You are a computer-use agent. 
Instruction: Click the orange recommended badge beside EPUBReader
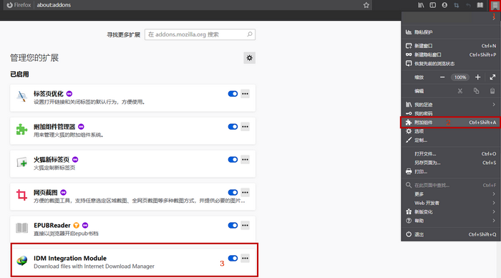(x=76, y=225)
